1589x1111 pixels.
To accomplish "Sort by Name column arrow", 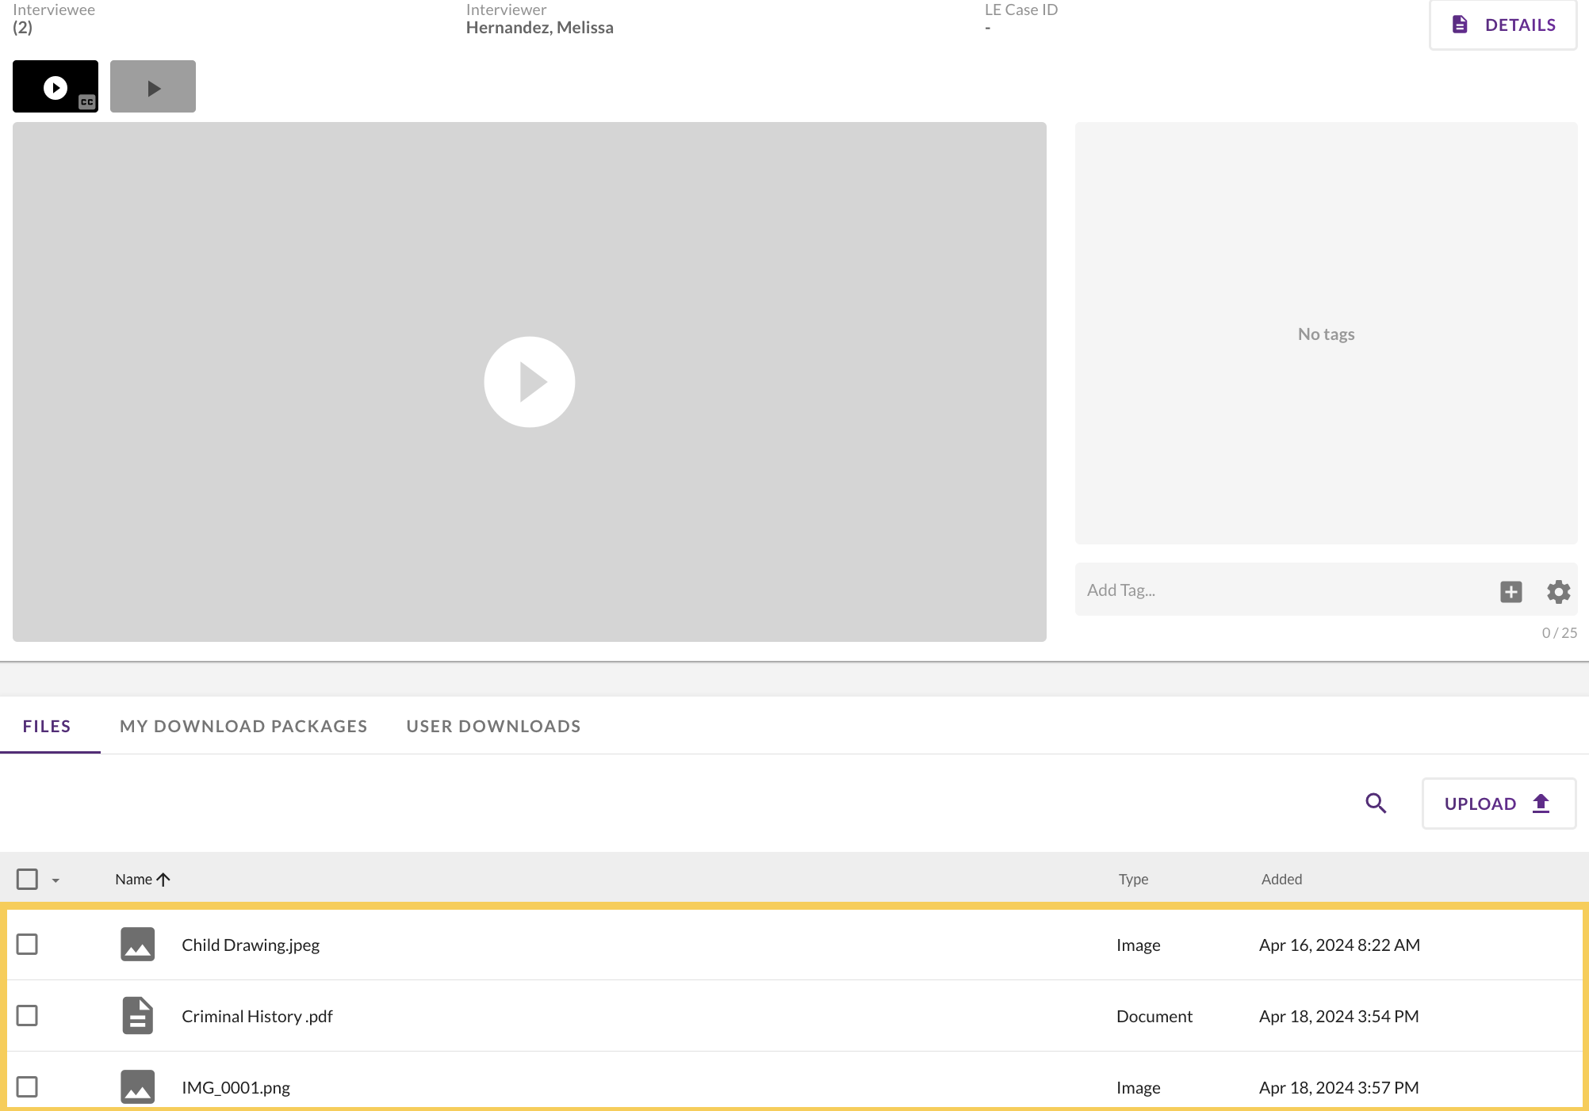I will 163,879.
